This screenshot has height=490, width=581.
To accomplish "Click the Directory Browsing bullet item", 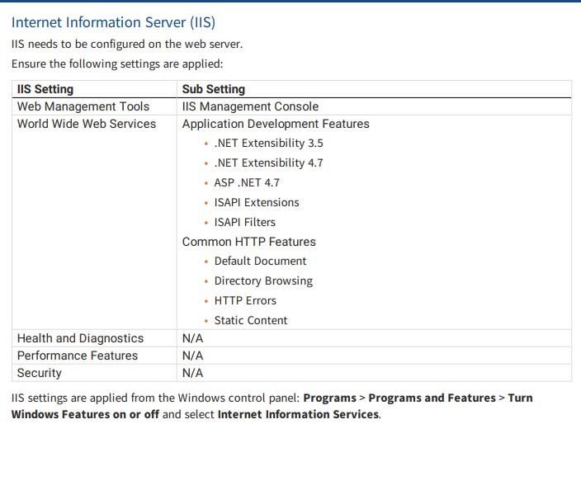I will 263,280.
